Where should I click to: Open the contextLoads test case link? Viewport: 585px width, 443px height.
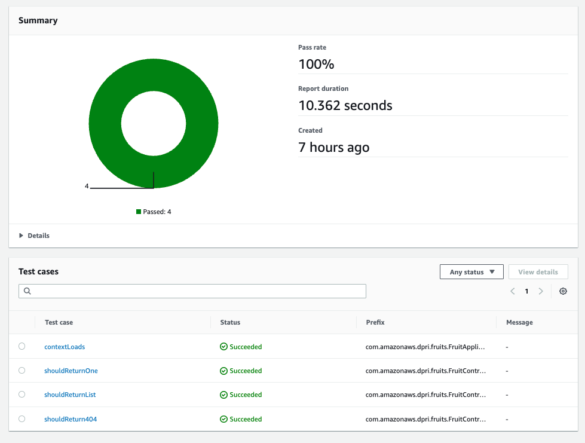65,347
